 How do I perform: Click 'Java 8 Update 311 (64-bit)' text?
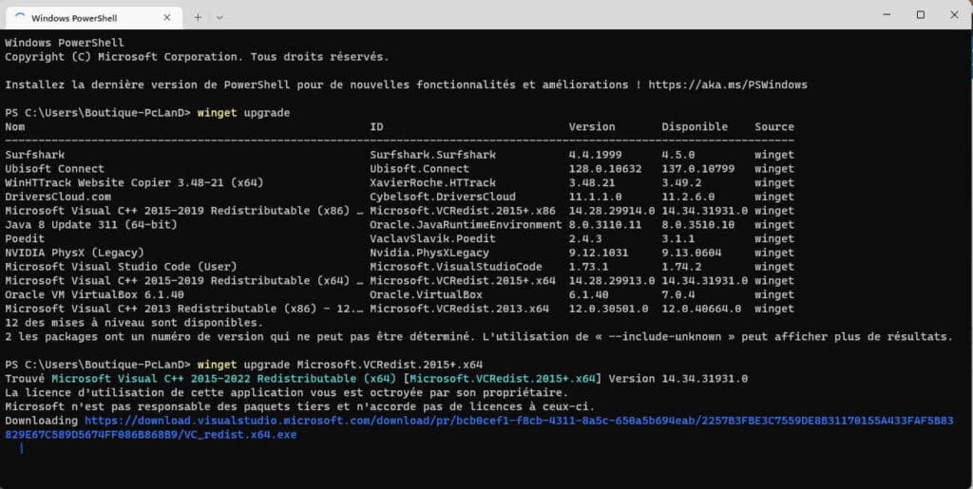91,225
